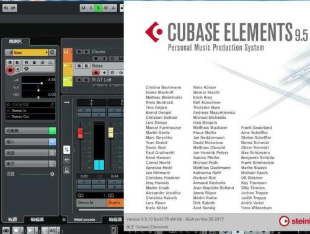Open the Stereo In input routing dropdown
The height and width of the screenshot is (234, 310).
(x=30, y=111)
